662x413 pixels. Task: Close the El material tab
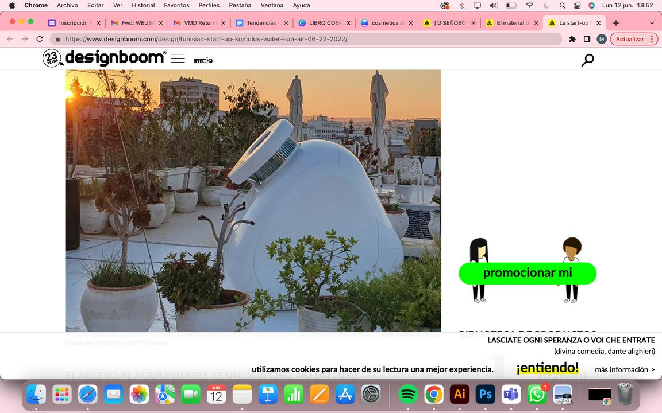click(x=536, y=23)
